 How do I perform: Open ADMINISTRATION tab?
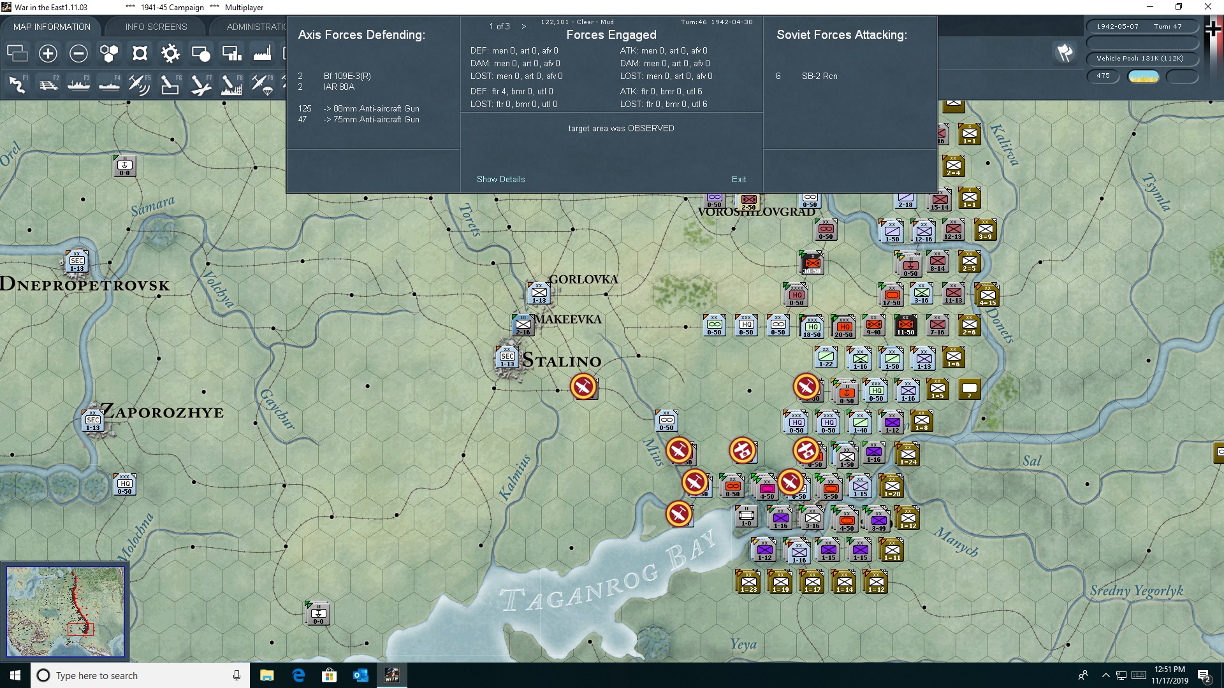255,27
